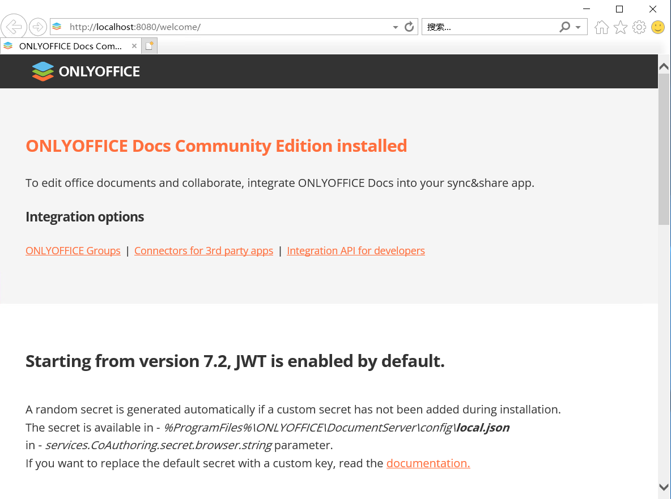Go back with the browser back arrow

point(14,27)
